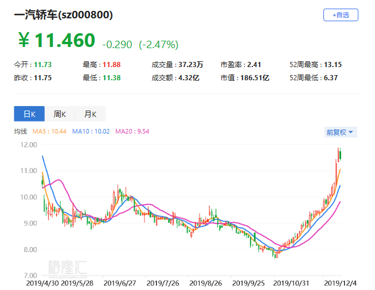Click the 2019/4/30 date label
Screen dimensions: 375x290
(42, 283)
